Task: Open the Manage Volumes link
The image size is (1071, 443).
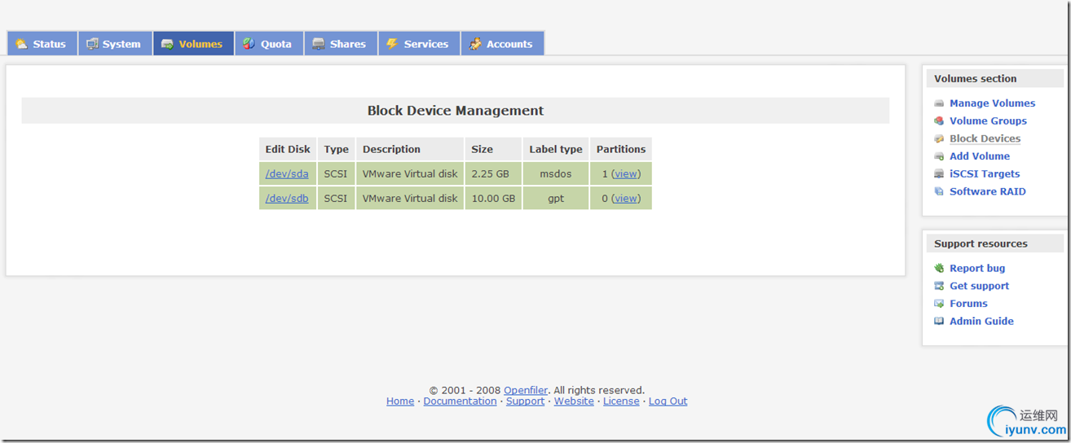Action: click(x=992, y=103)
